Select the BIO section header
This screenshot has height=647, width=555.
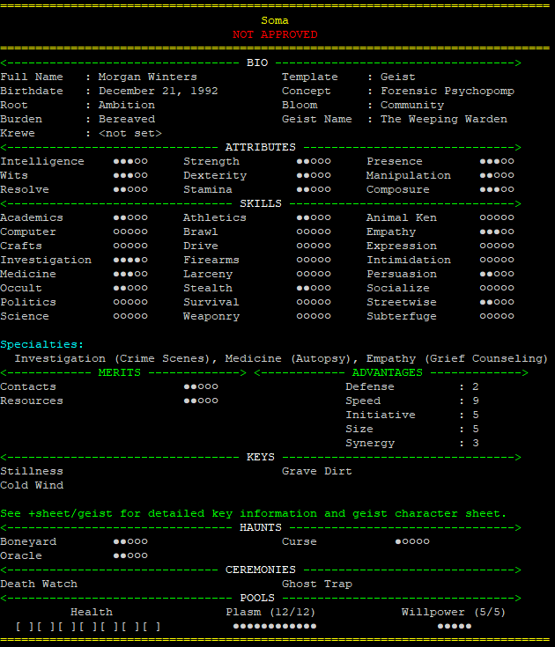[x=257, y=62]
